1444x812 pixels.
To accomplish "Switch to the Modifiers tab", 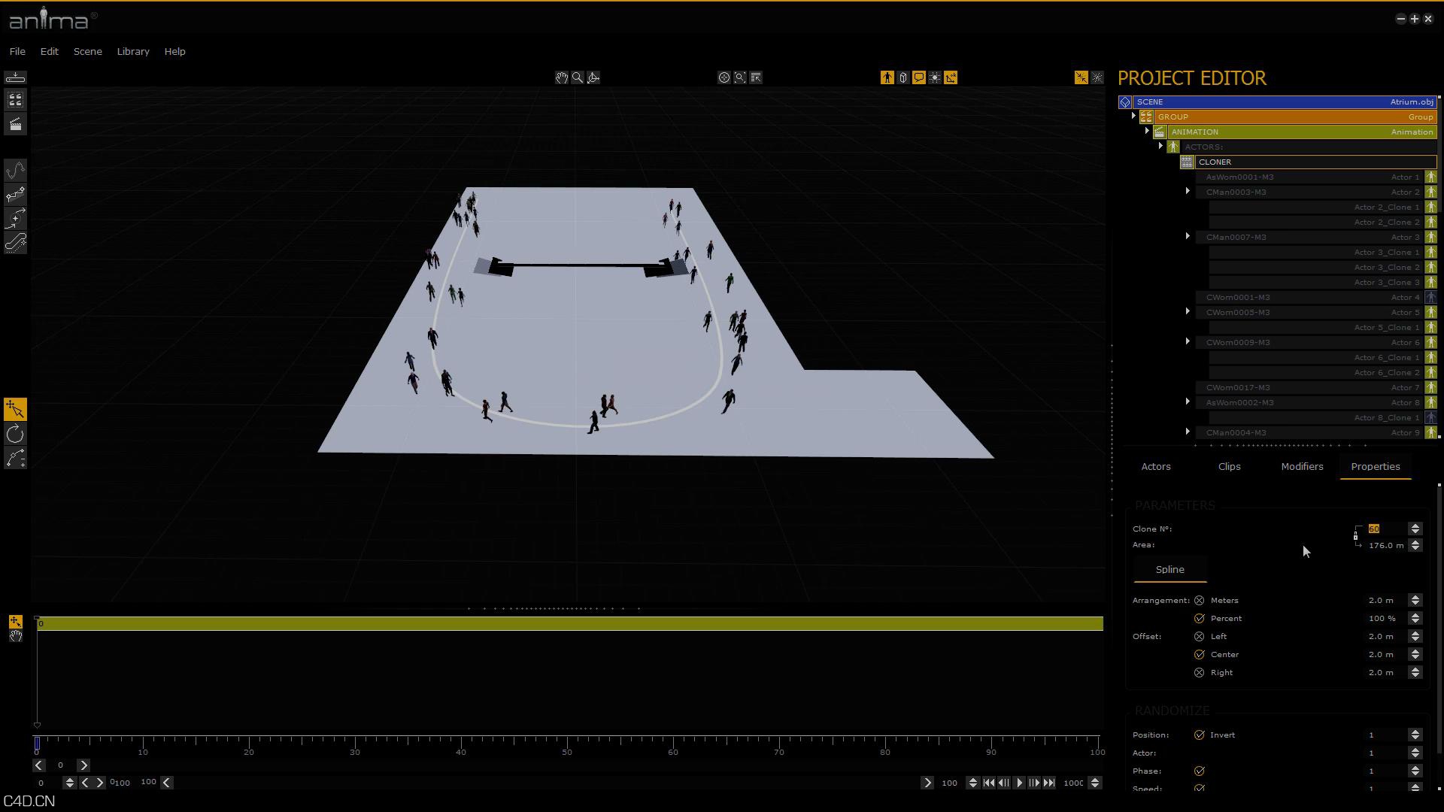I will point(1302,466).
